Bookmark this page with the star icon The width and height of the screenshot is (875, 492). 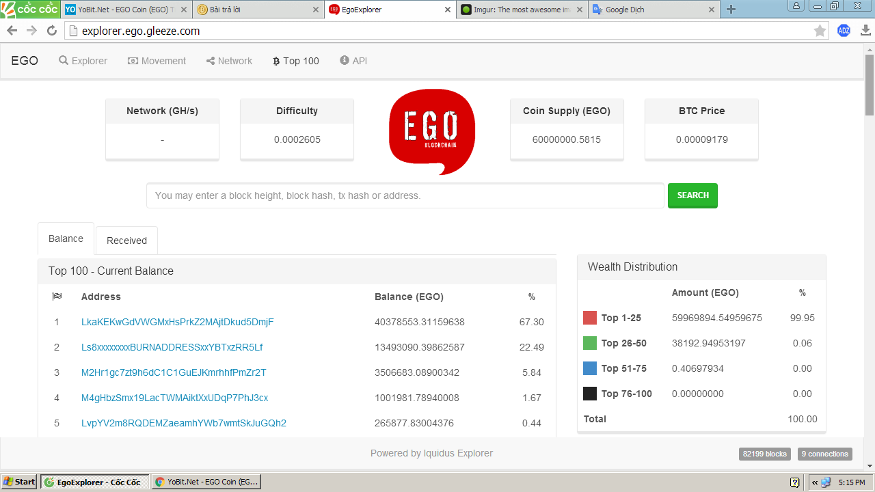(x=820, y=31)
